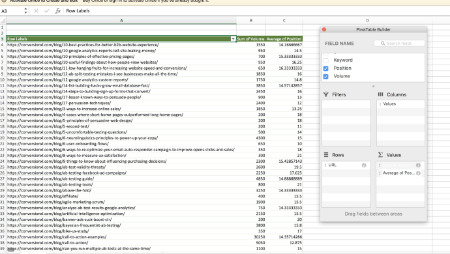Check the Keyword field checkbox
The width and height of the screenshot is (450, 254).
click(325, 60)
